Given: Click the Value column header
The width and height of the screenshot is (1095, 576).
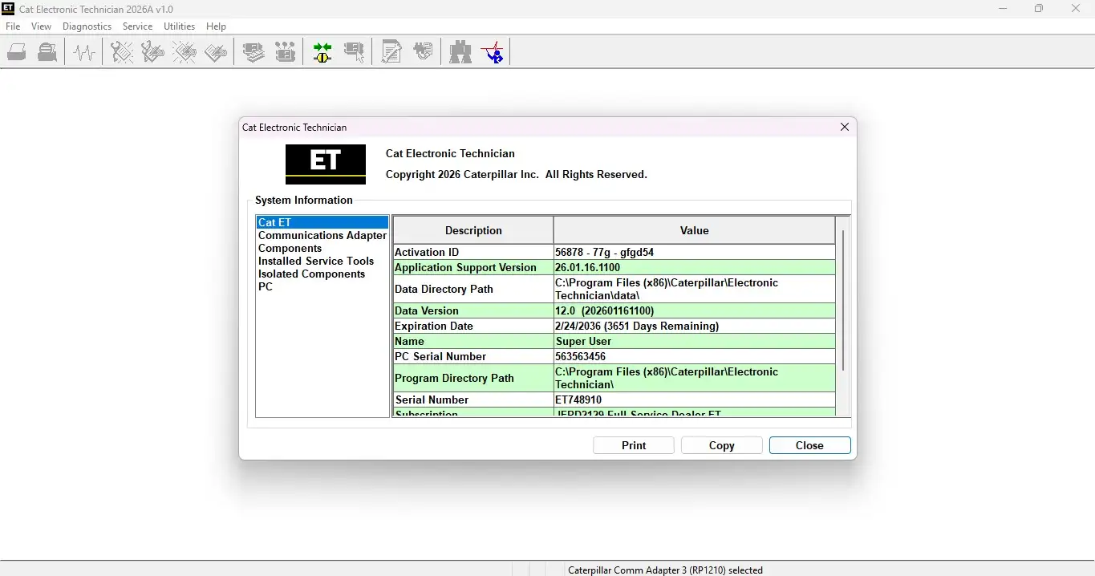Looking at the screenshot, I should (695, 230).
